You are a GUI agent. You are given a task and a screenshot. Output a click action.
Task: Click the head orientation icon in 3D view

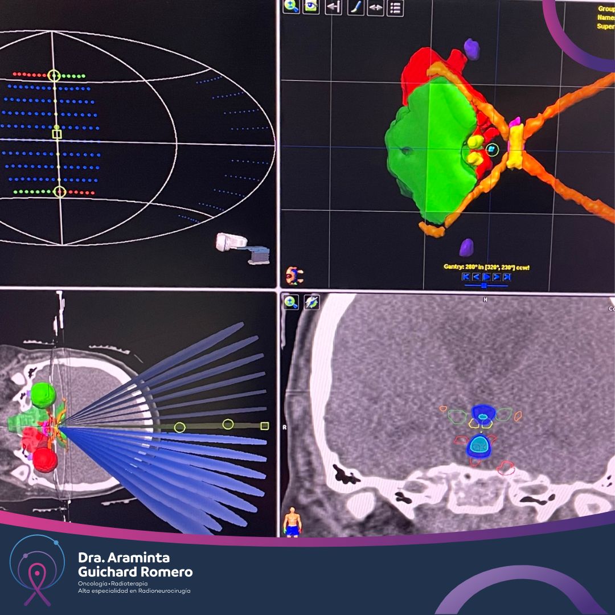(x=295, y=276)
